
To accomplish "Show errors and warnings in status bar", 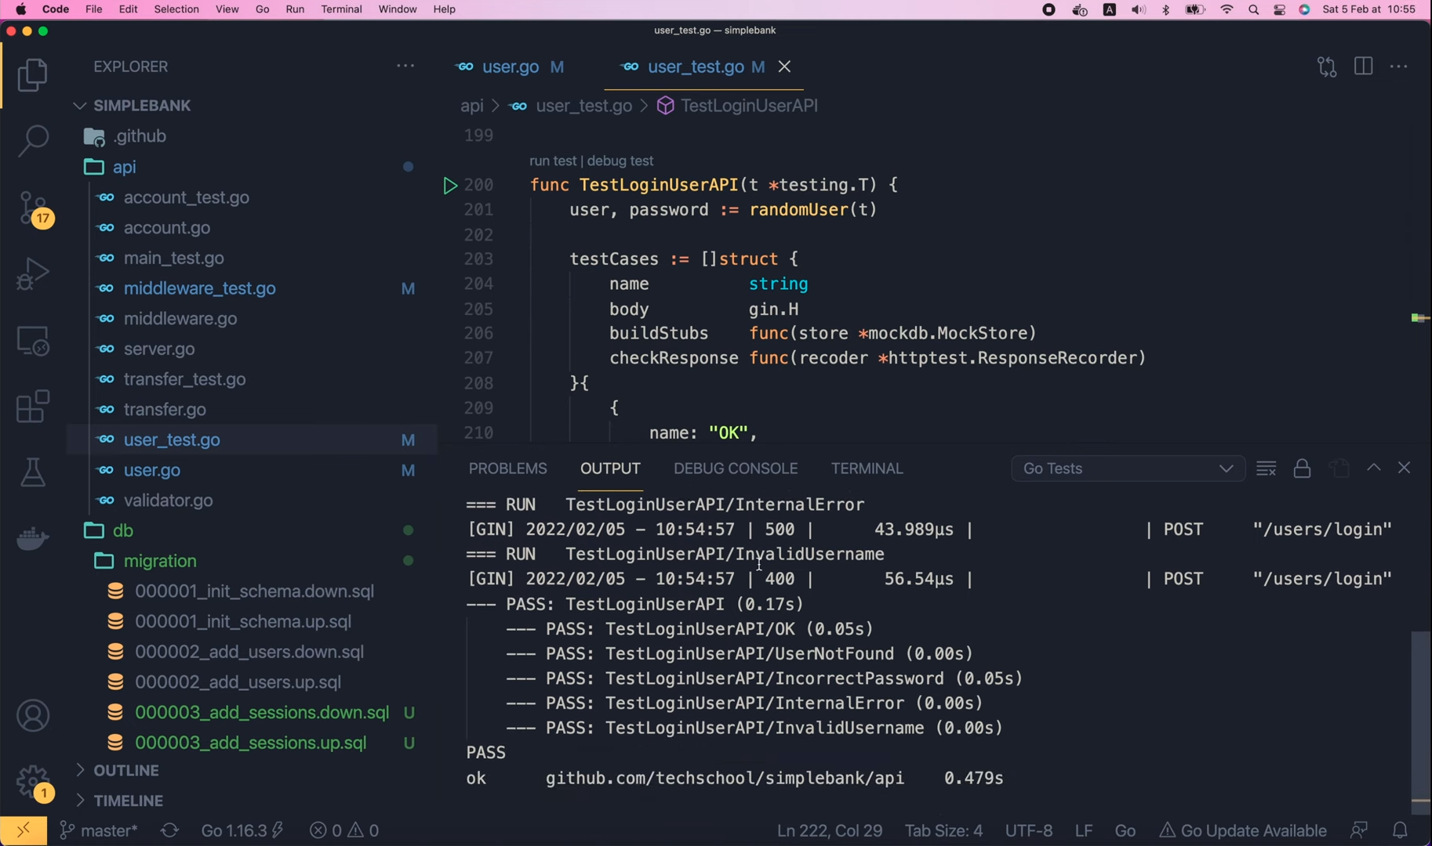I will tap(344, 830).
